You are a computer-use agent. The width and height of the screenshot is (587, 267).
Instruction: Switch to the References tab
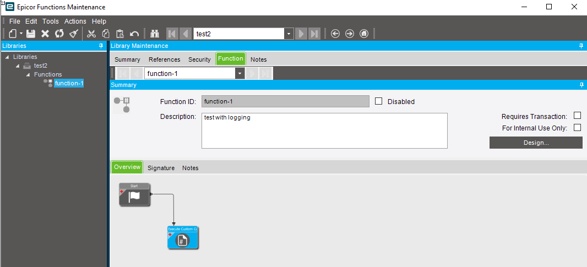point(164,59)
